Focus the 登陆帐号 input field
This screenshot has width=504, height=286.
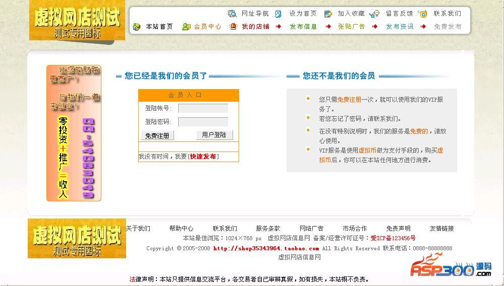pyautogui.click(x=203, y=108)
